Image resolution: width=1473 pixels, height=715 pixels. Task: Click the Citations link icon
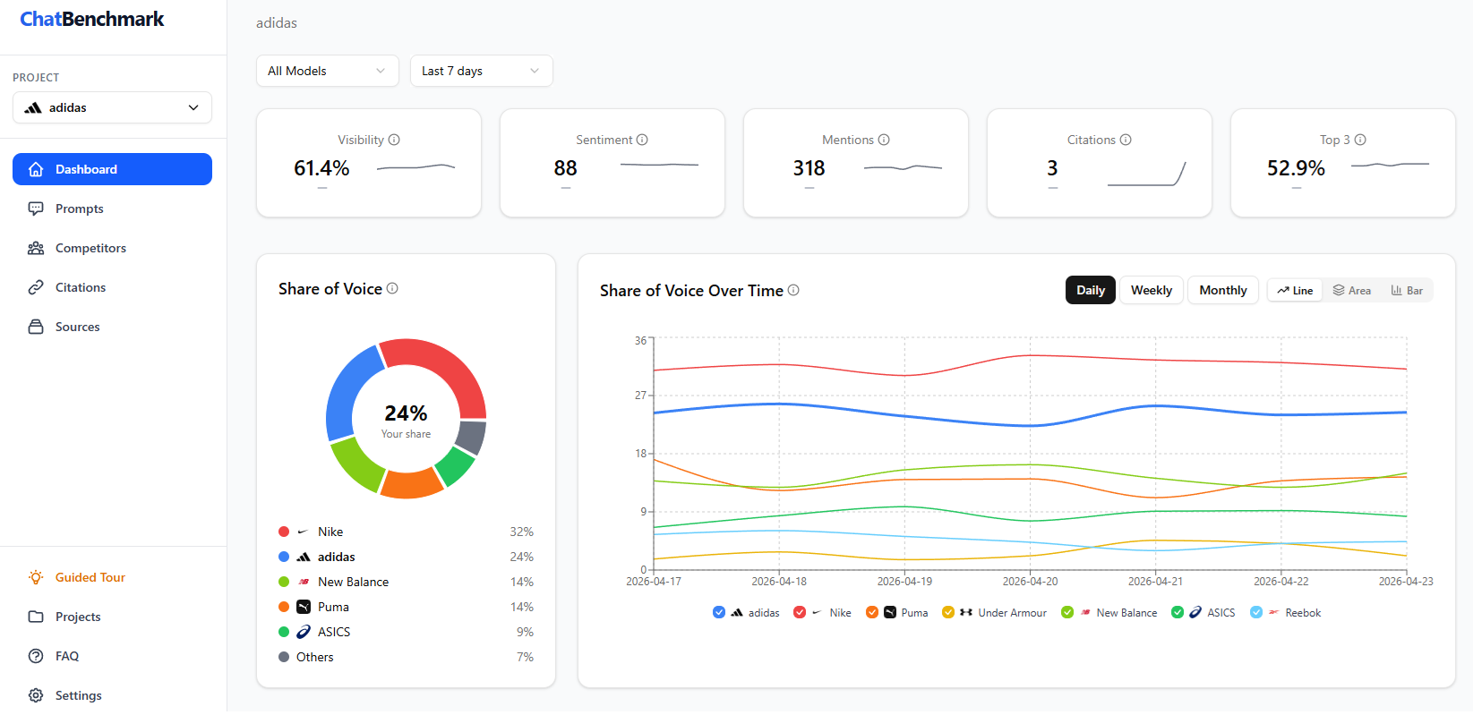[x=36, y=287]
